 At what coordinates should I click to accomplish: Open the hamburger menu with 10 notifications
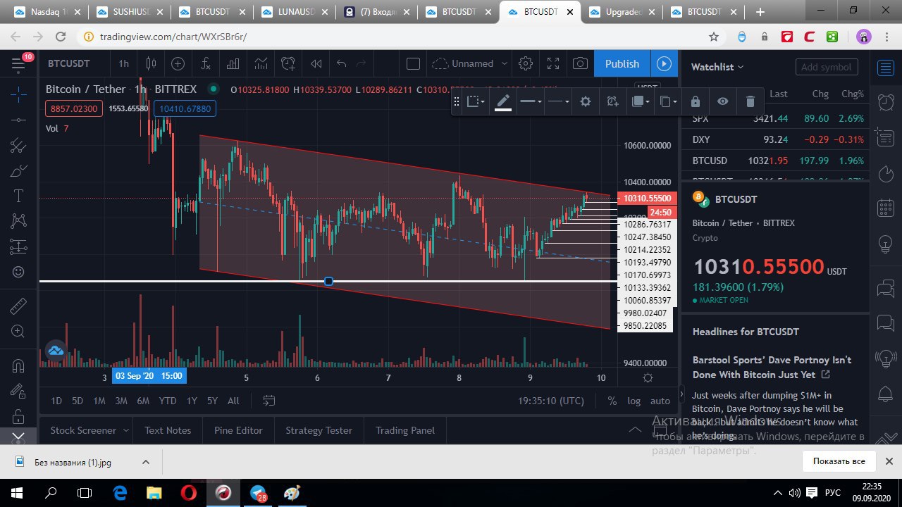[x=18, y=64]
